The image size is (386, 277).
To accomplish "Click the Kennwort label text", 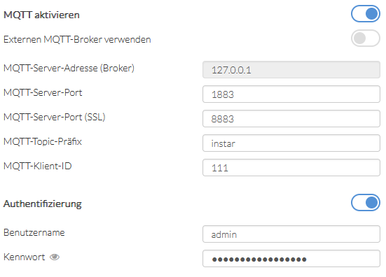I will point(24,257).
